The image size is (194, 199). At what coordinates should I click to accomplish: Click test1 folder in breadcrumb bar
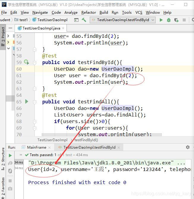point(21,20)
